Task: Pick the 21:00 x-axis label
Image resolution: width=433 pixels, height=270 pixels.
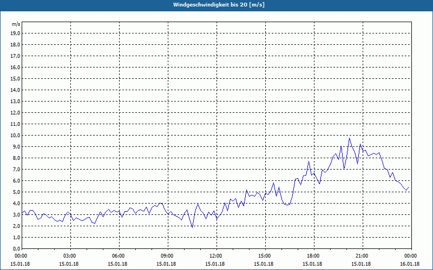Action: 363,256
